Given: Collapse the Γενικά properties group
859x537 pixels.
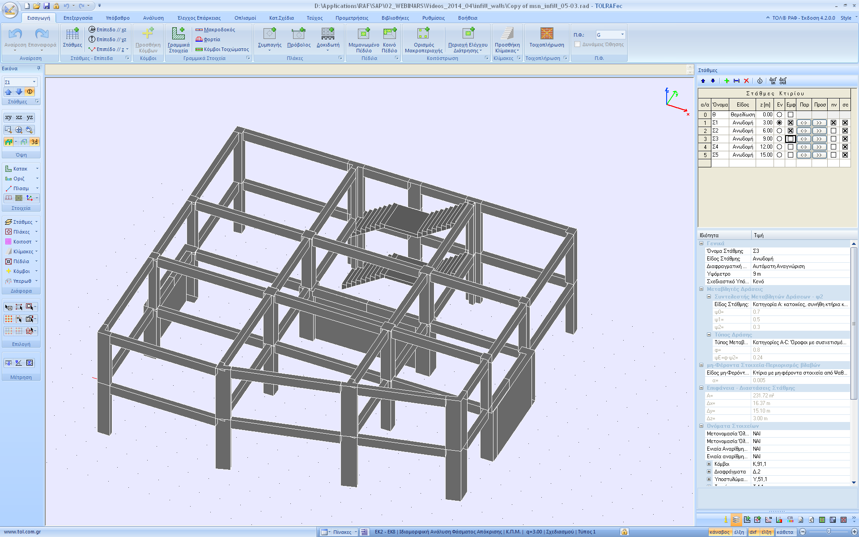Looking at the screenshot, I should pyautogui.click(x=702, y=243).
